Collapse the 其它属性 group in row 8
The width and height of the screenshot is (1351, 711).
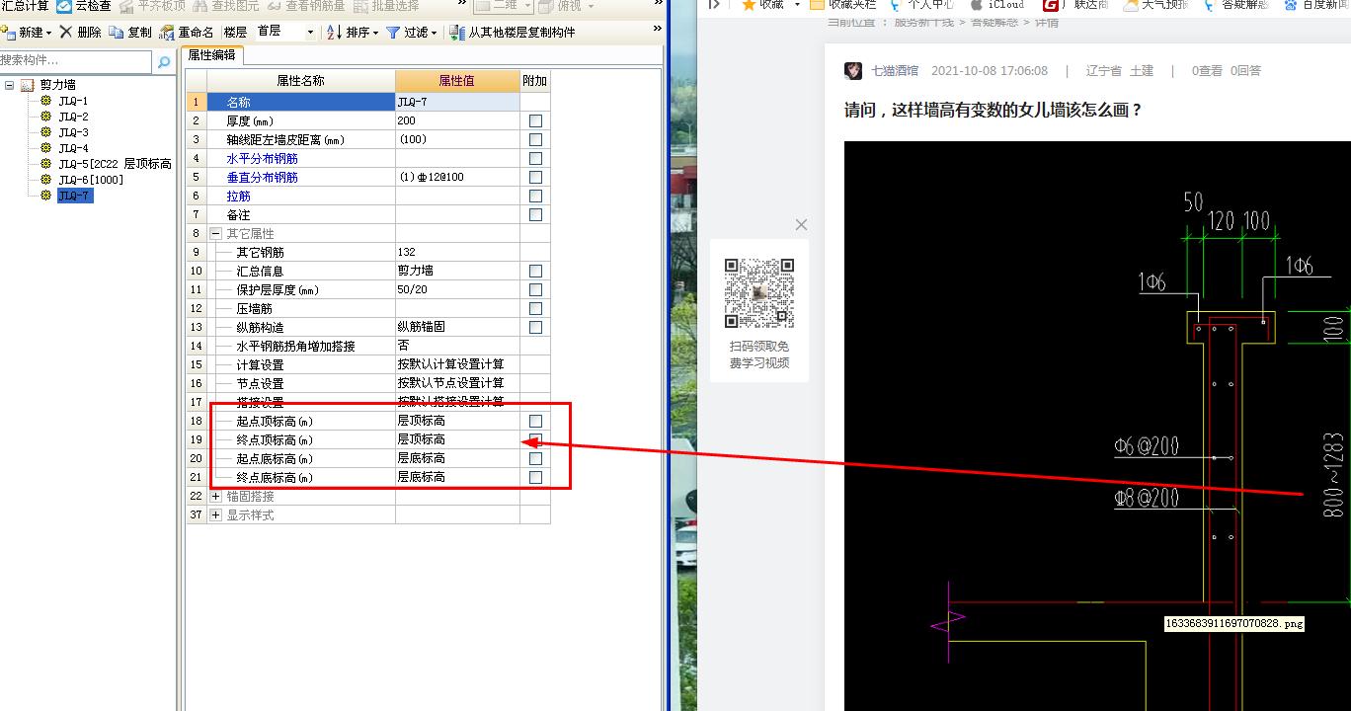(x=215, y=233)
